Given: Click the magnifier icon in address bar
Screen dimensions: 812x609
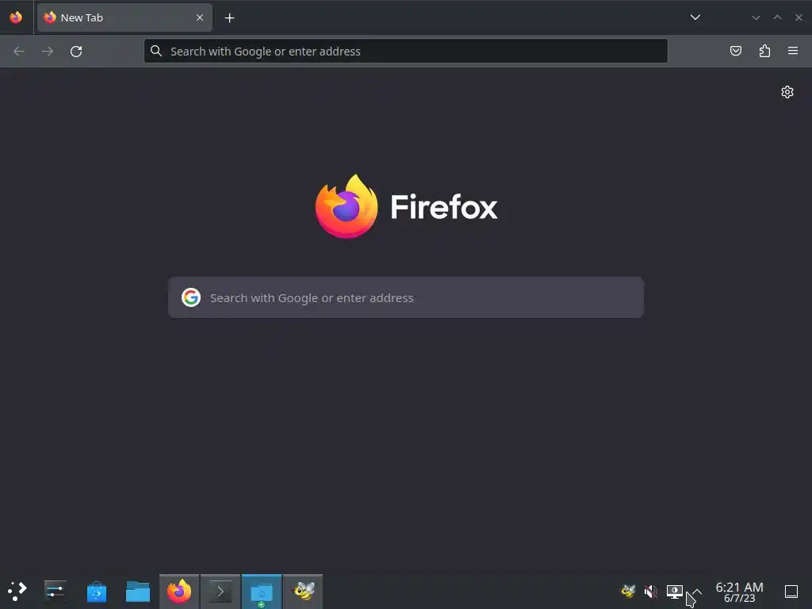Looking at the screenshot, I should coord(156,51).
